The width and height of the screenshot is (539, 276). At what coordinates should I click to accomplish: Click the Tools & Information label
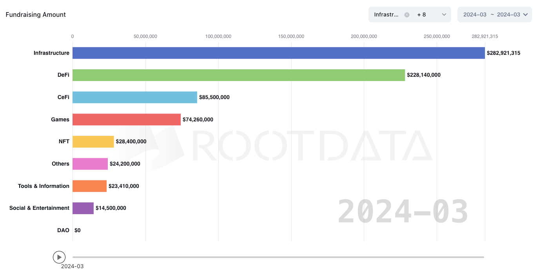44,186
